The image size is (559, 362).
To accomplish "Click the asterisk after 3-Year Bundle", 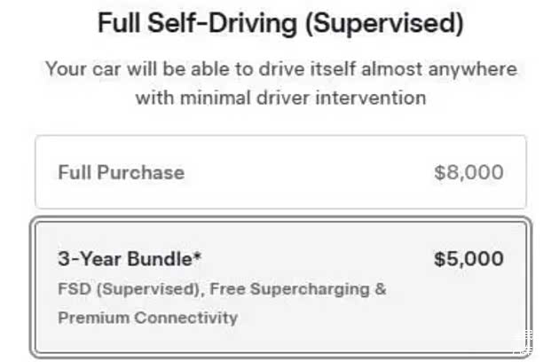I will tap(198, 257).
